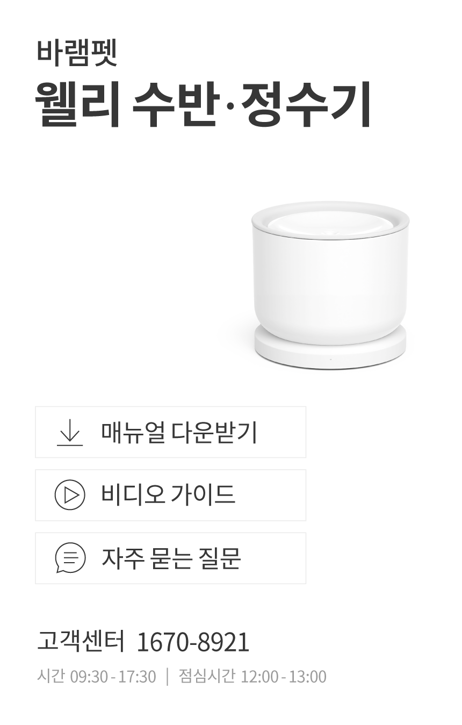Open the 자주 묻는 질문 label

tap(171, 558)
